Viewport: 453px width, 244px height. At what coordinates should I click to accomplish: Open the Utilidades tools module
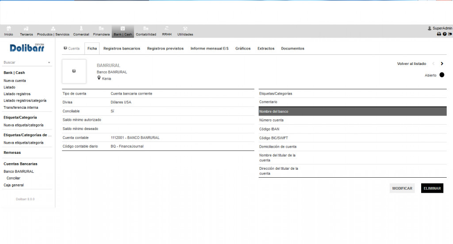click(x=185, y=31)
